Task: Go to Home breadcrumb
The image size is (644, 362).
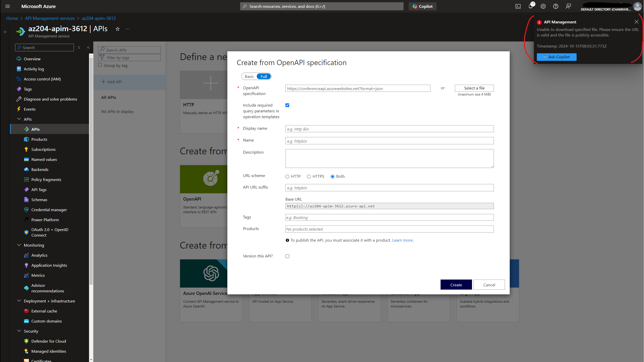Action: coord(12,18)
